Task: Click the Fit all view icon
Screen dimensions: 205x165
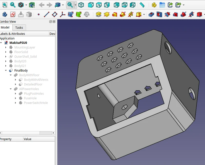Action: [x=5, y=5]
